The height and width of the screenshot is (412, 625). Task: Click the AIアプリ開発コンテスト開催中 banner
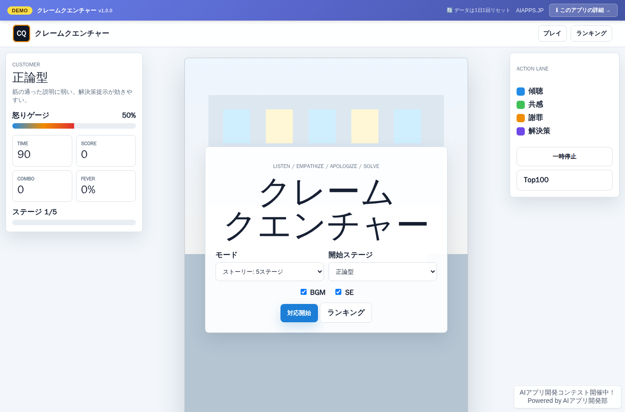tap(567, 396)
